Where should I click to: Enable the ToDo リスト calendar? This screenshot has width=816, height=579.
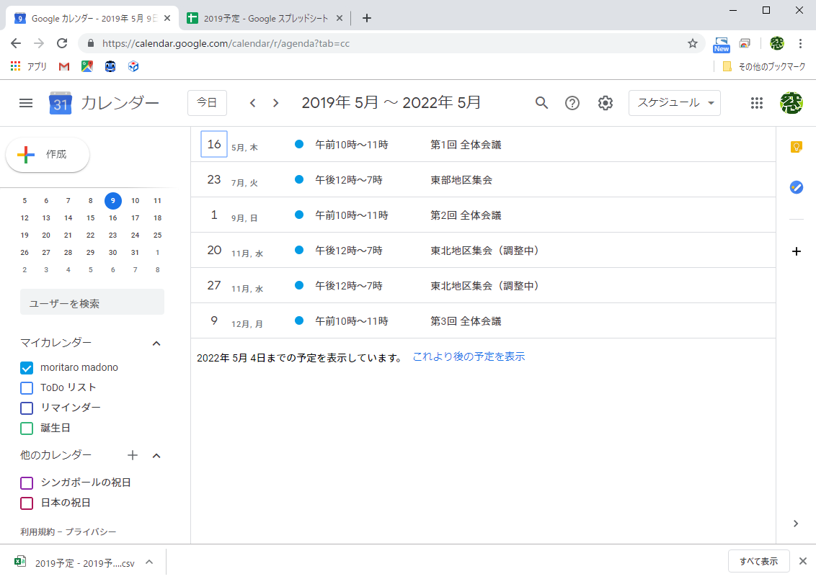click(x=26, y=387)
